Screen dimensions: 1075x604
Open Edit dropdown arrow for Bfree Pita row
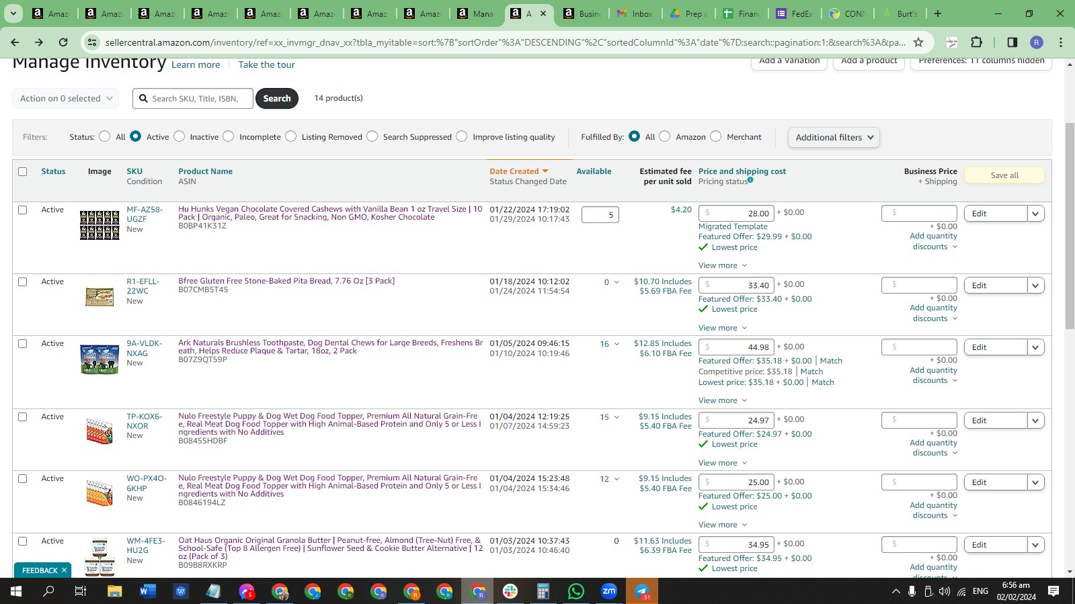[1035, 286]
